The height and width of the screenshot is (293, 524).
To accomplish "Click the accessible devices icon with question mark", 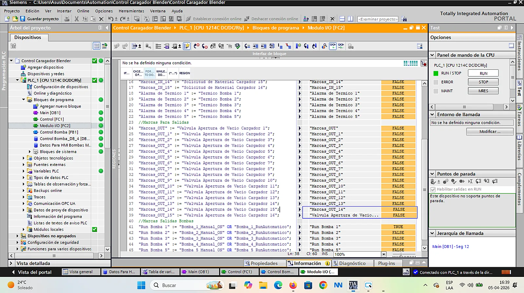I will coord(306,19).
